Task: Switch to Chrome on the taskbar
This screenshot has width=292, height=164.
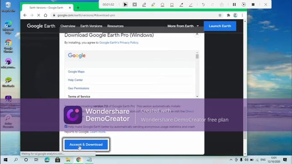Action: (78, 160)
